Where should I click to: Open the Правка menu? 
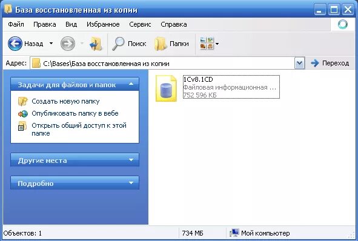click(x=44, y=24)
